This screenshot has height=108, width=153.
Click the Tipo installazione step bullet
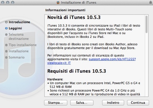6,45
